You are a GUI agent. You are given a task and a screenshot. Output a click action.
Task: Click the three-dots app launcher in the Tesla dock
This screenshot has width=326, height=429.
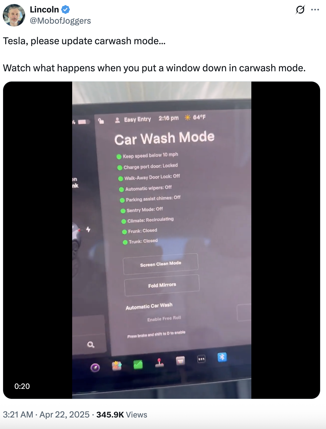[x=202, y=359]
